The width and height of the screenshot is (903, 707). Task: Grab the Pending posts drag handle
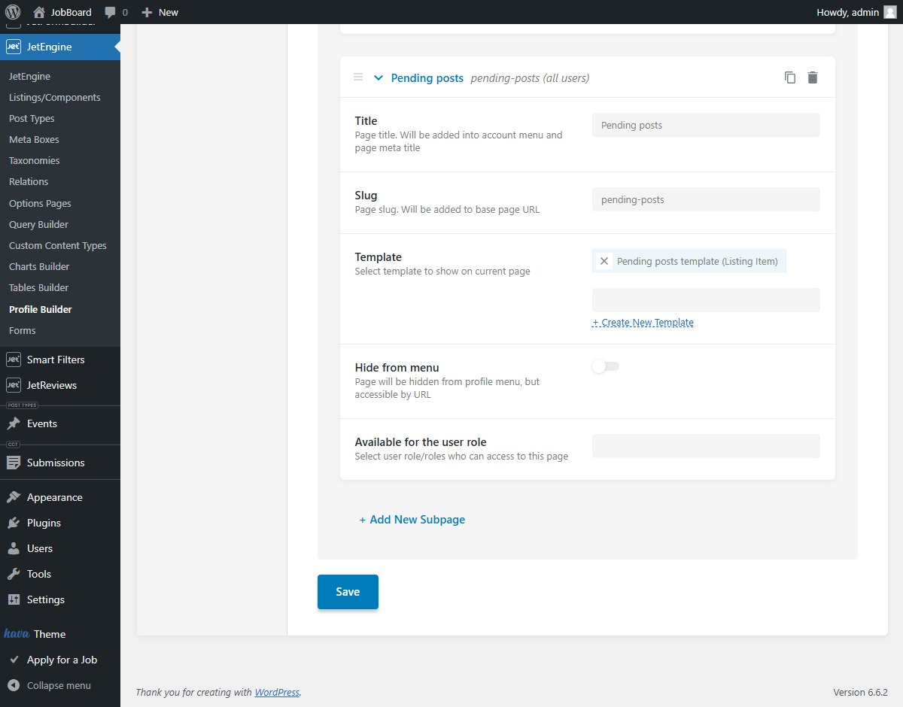click(358, 77)
